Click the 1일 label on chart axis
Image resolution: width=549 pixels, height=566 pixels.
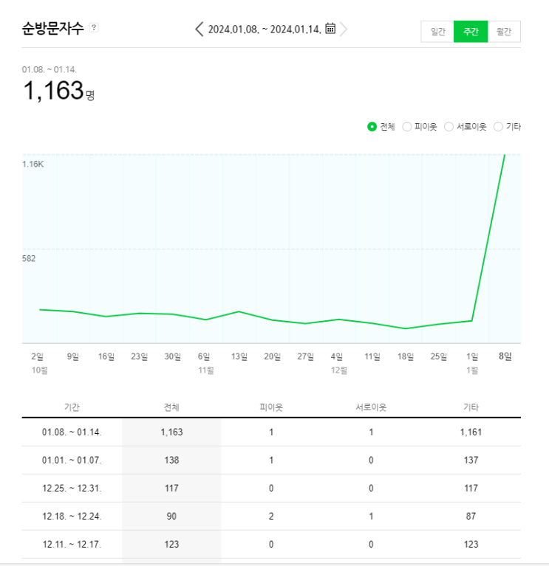(472, 356)
